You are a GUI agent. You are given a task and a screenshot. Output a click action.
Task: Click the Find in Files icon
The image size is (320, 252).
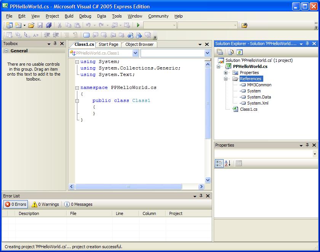pyautogui.click(x=244, y=25)
